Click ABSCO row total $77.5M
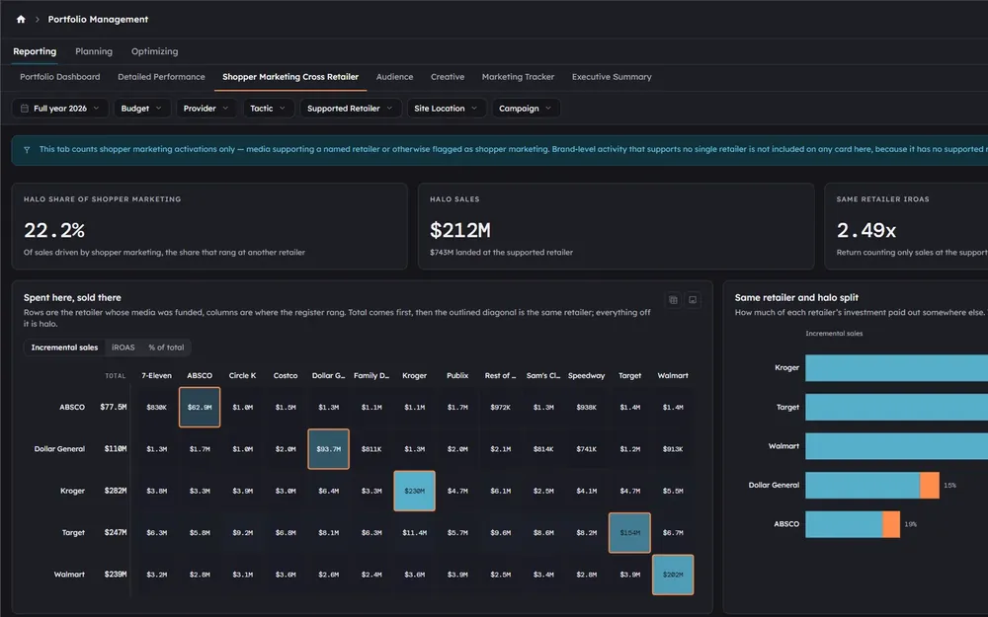This screenshot has width=988, height=617. coord(114,408)
